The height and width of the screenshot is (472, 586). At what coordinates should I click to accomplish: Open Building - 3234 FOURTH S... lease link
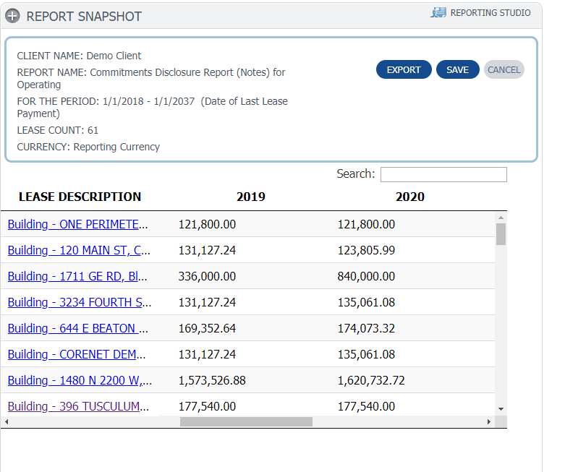tap(79, 302)
